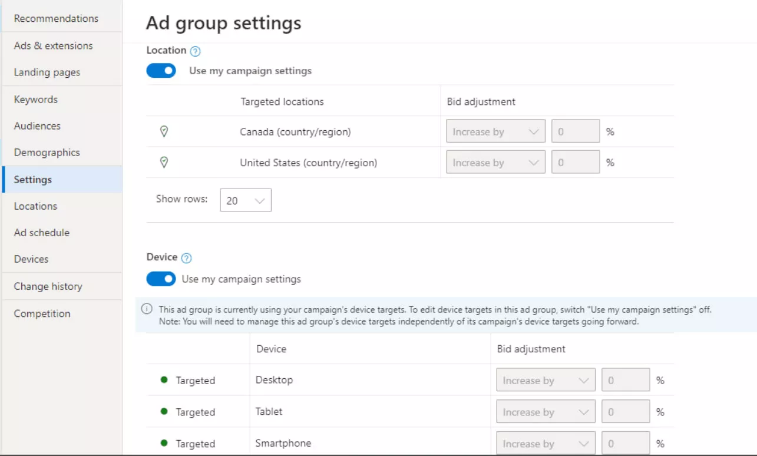The image size is (757, 456).
Task: Click 'Canada (country/region)' location text
Action: [295, 132]
